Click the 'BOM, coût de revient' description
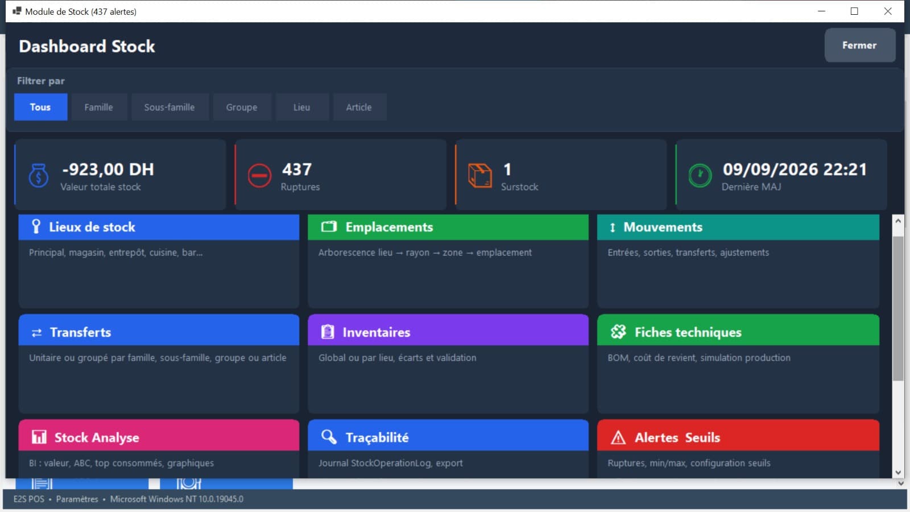This screenshot has height=512, width=910. click(x=699, y=358)
